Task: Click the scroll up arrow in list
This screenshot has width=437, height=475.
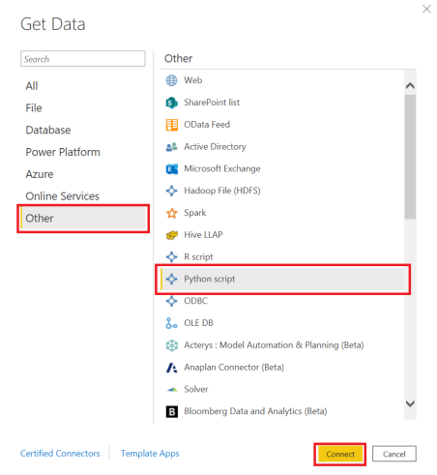Action: click(x=410, y=85)
